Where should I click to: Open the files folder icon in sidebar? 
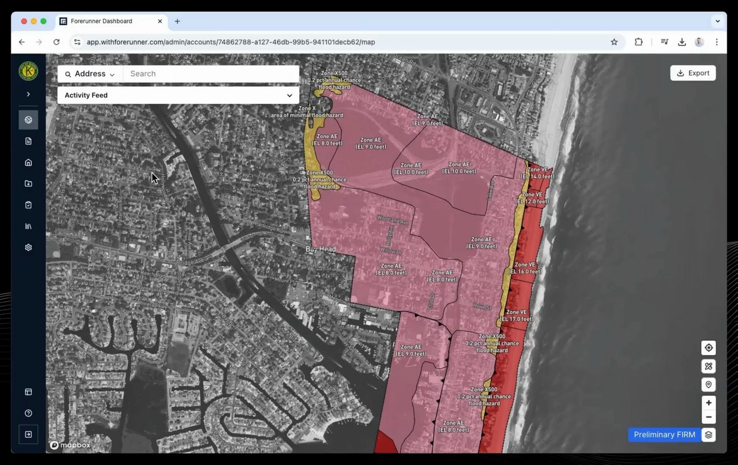[x=28, y=184]
